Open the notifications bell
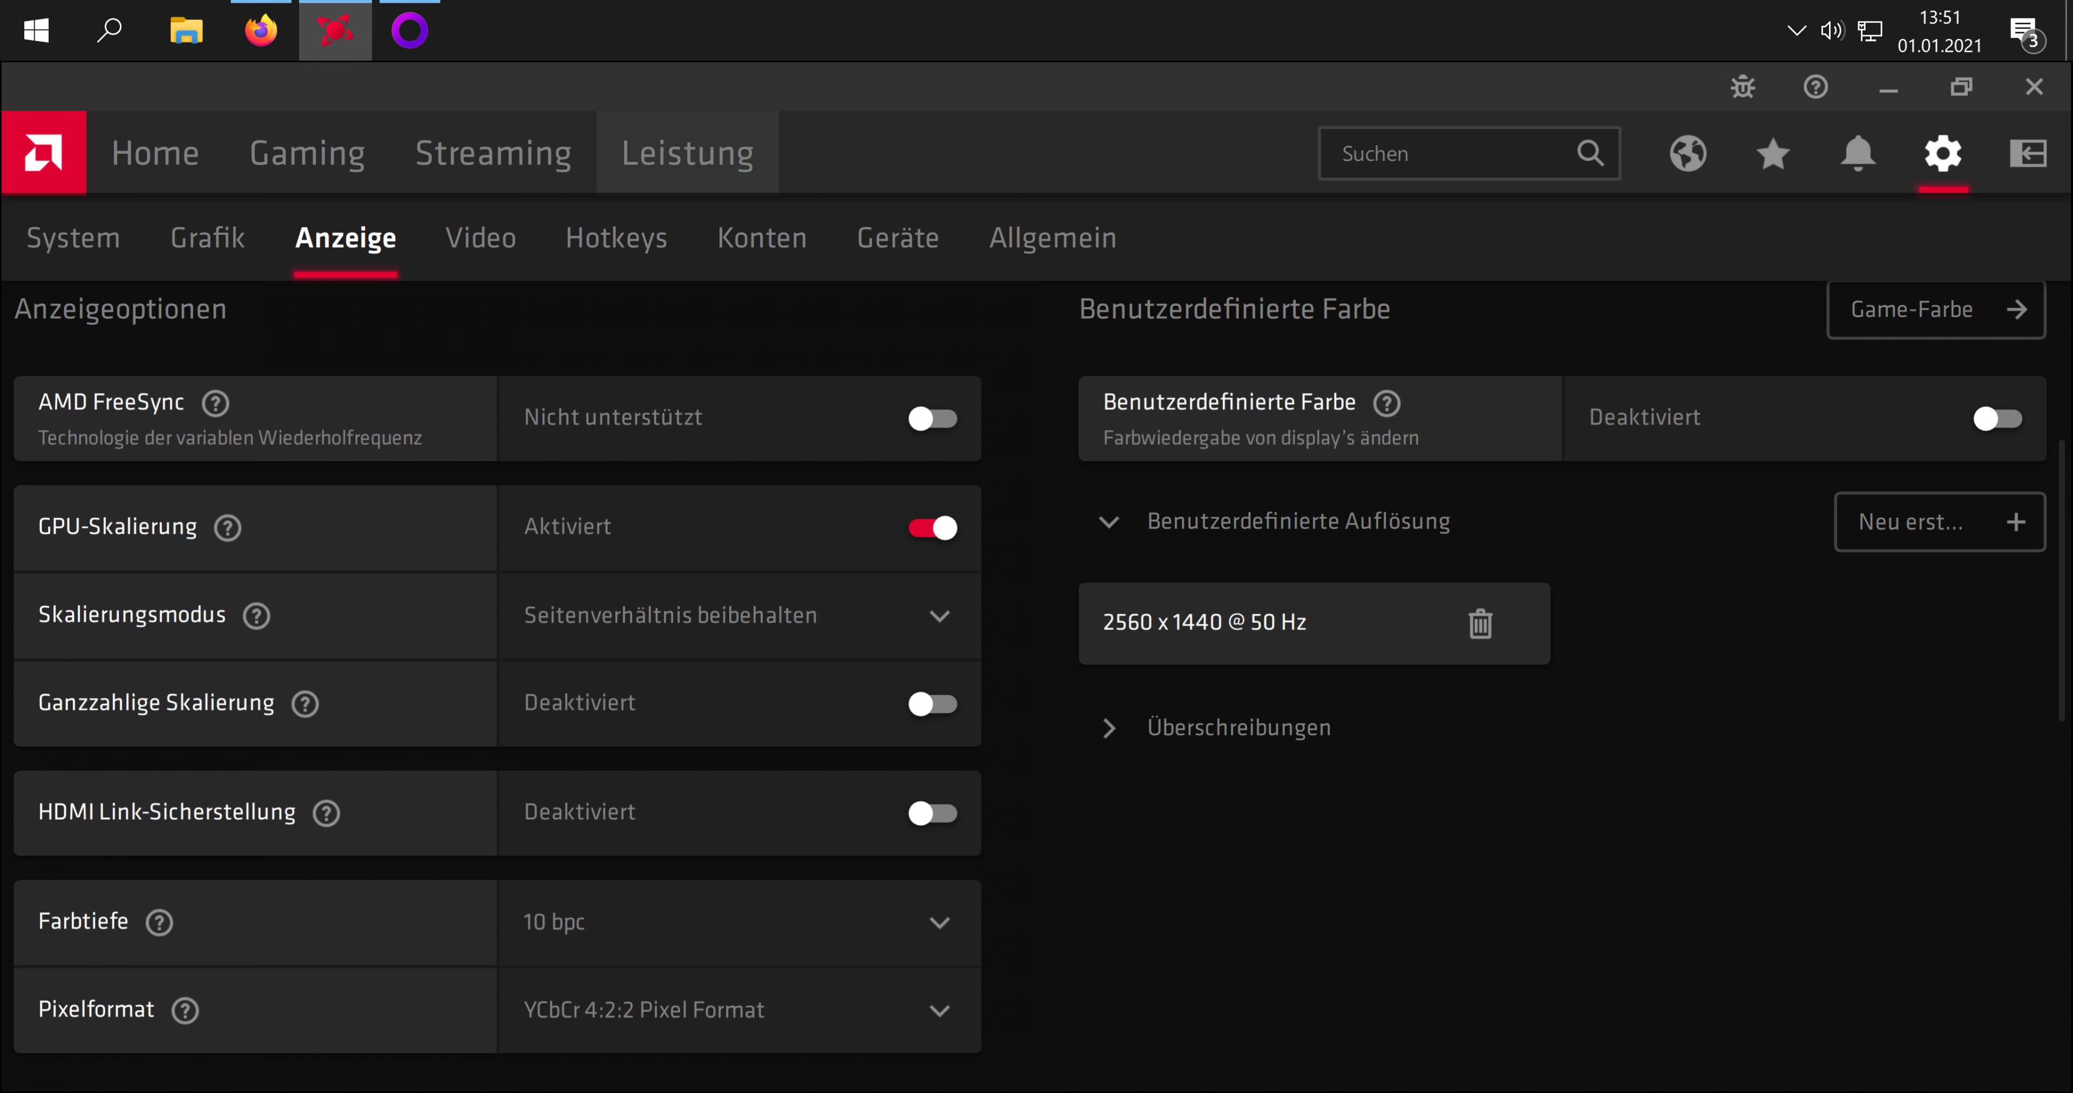This screenshot has width=2073, height=1093. (x=1857, y=153)
